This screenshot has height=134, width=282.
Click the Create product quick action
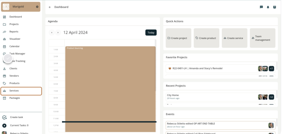pos(206,38)
